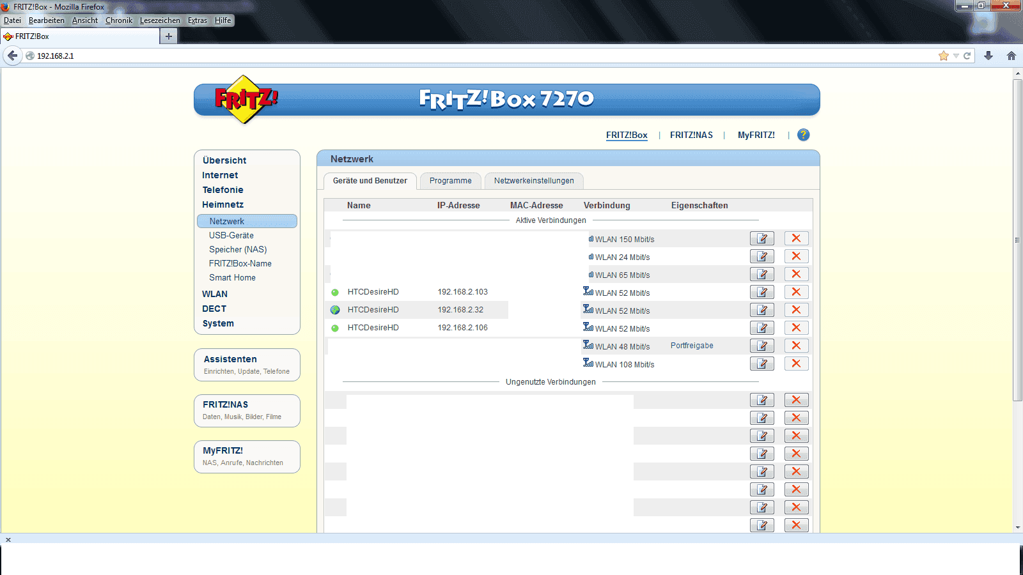Click the page vertical scrollbar thumb
The width and height of the screenshot is (1023, 575).
(1017, 240)
